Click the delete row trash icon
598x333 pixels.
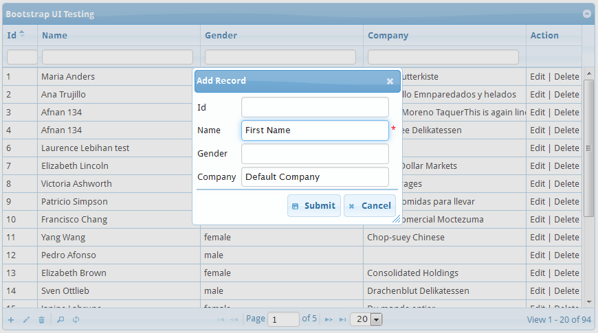pos(41,320)
